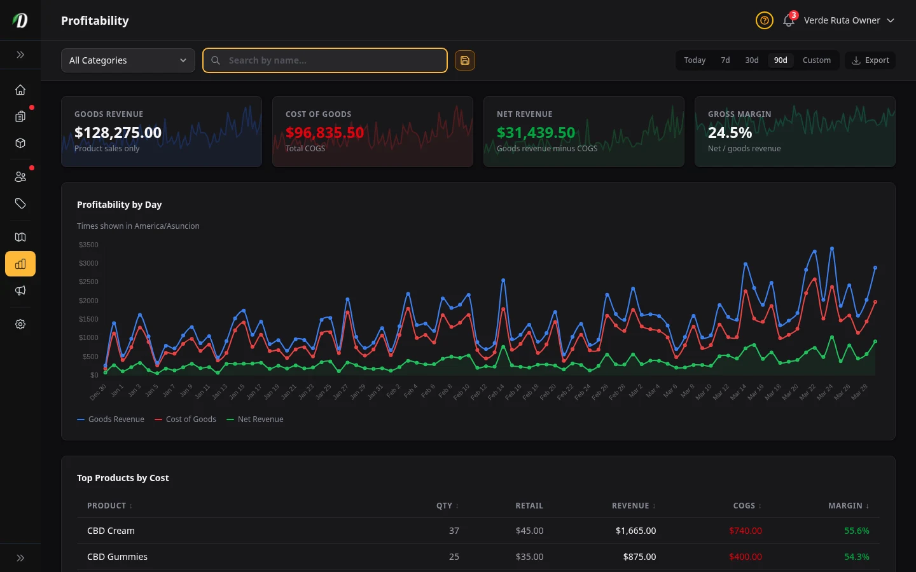Sort the table by COGS column

click(x=746, y=505)
